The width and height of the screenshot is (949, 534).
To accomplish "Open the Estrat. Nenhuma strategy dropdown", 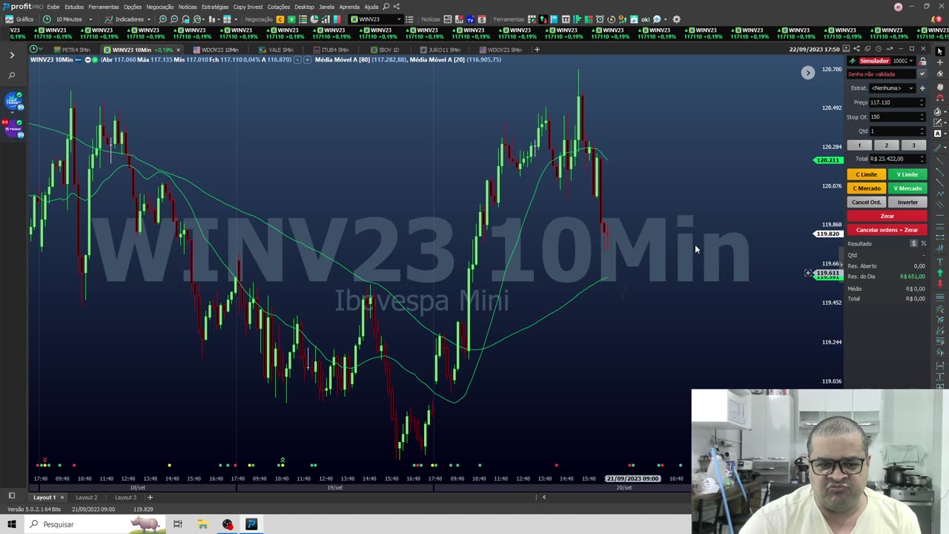I will click(893, 88).
